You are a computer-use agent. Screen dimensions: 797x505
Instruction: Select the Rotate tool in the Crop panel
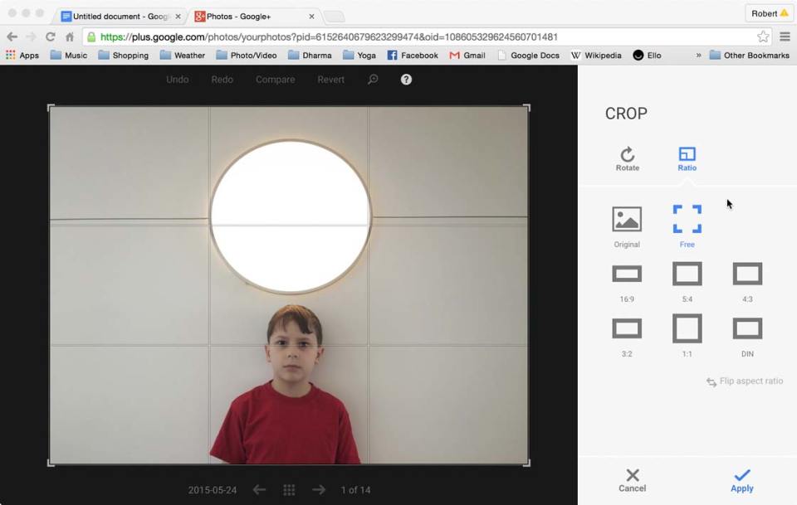628,158
